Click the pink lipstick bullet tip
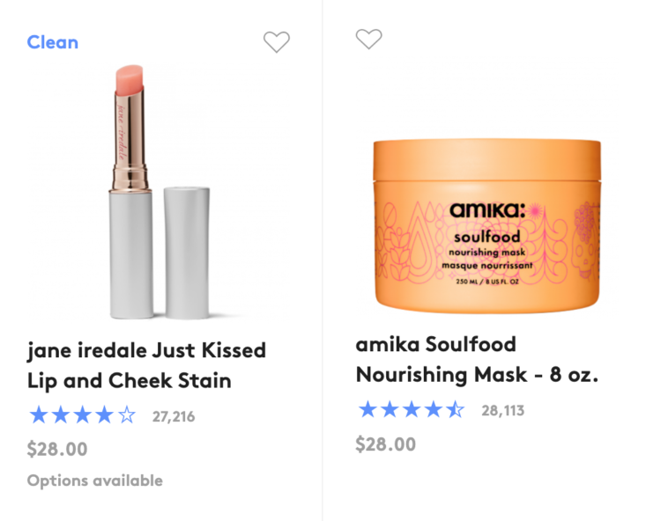This screenshot has width=646, height=521. coord(130,80)
